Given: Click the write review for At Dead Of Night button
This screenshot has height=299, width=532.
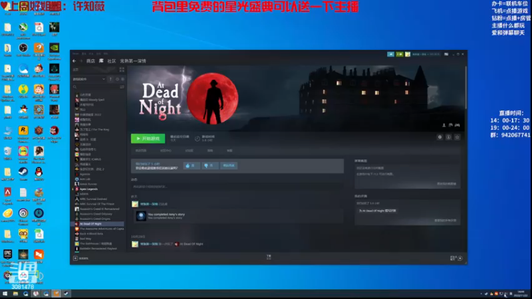Looking at the screenshot, I should click(x=377, y=211).
